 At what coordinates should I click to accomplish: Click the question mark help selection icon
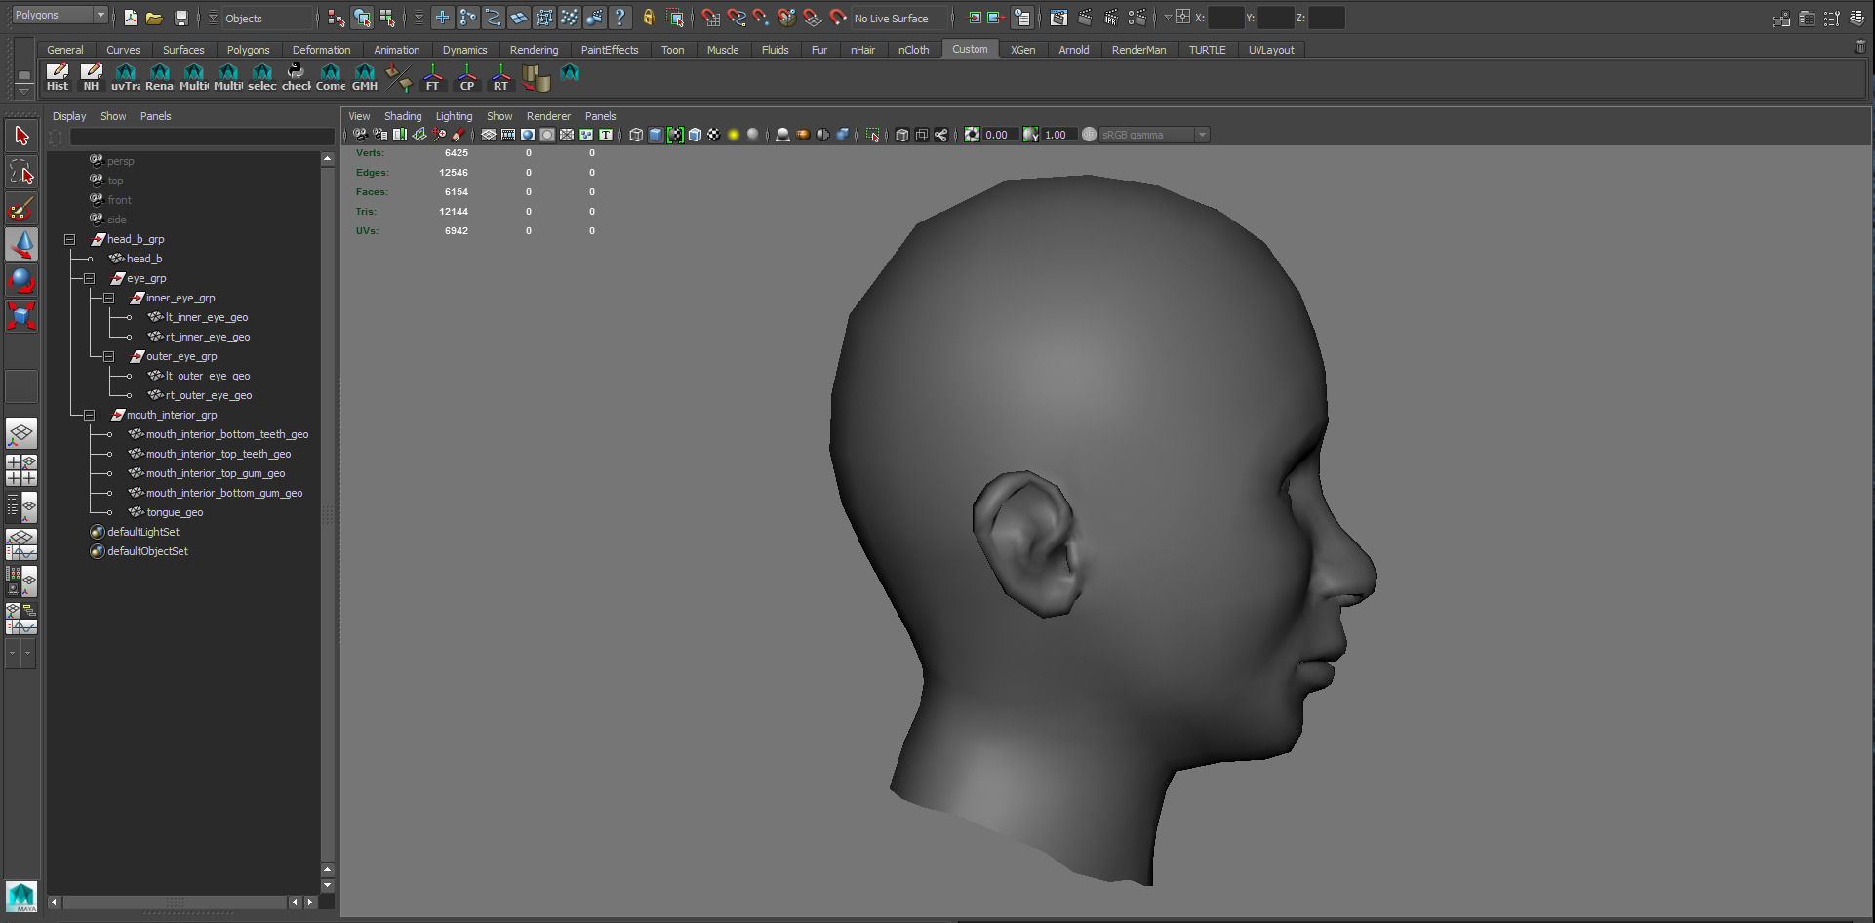point(619,18)
